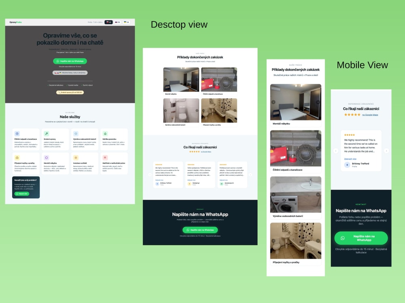Click the desktop footer 'Napište nám na WhatsApp' button

(x=200, y=230)
